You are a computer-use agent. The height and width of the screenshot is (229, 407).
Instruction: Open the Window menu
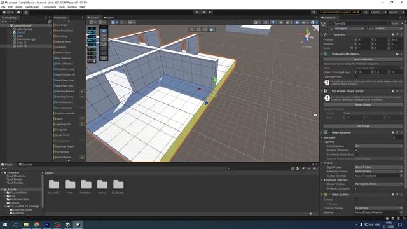coord(72,7)
